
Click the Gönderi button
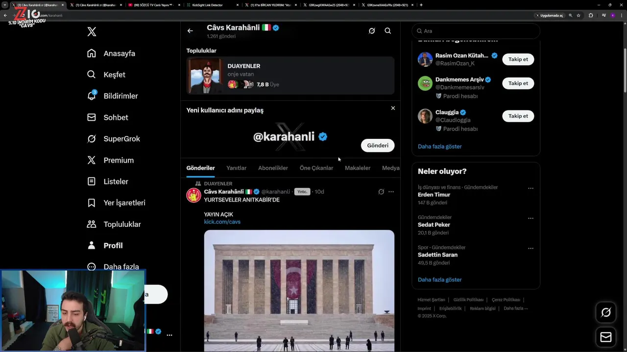pos(378,145)
